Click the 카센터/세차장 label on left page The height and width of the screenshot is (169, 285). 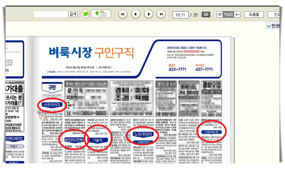click(x=15, y=138)
